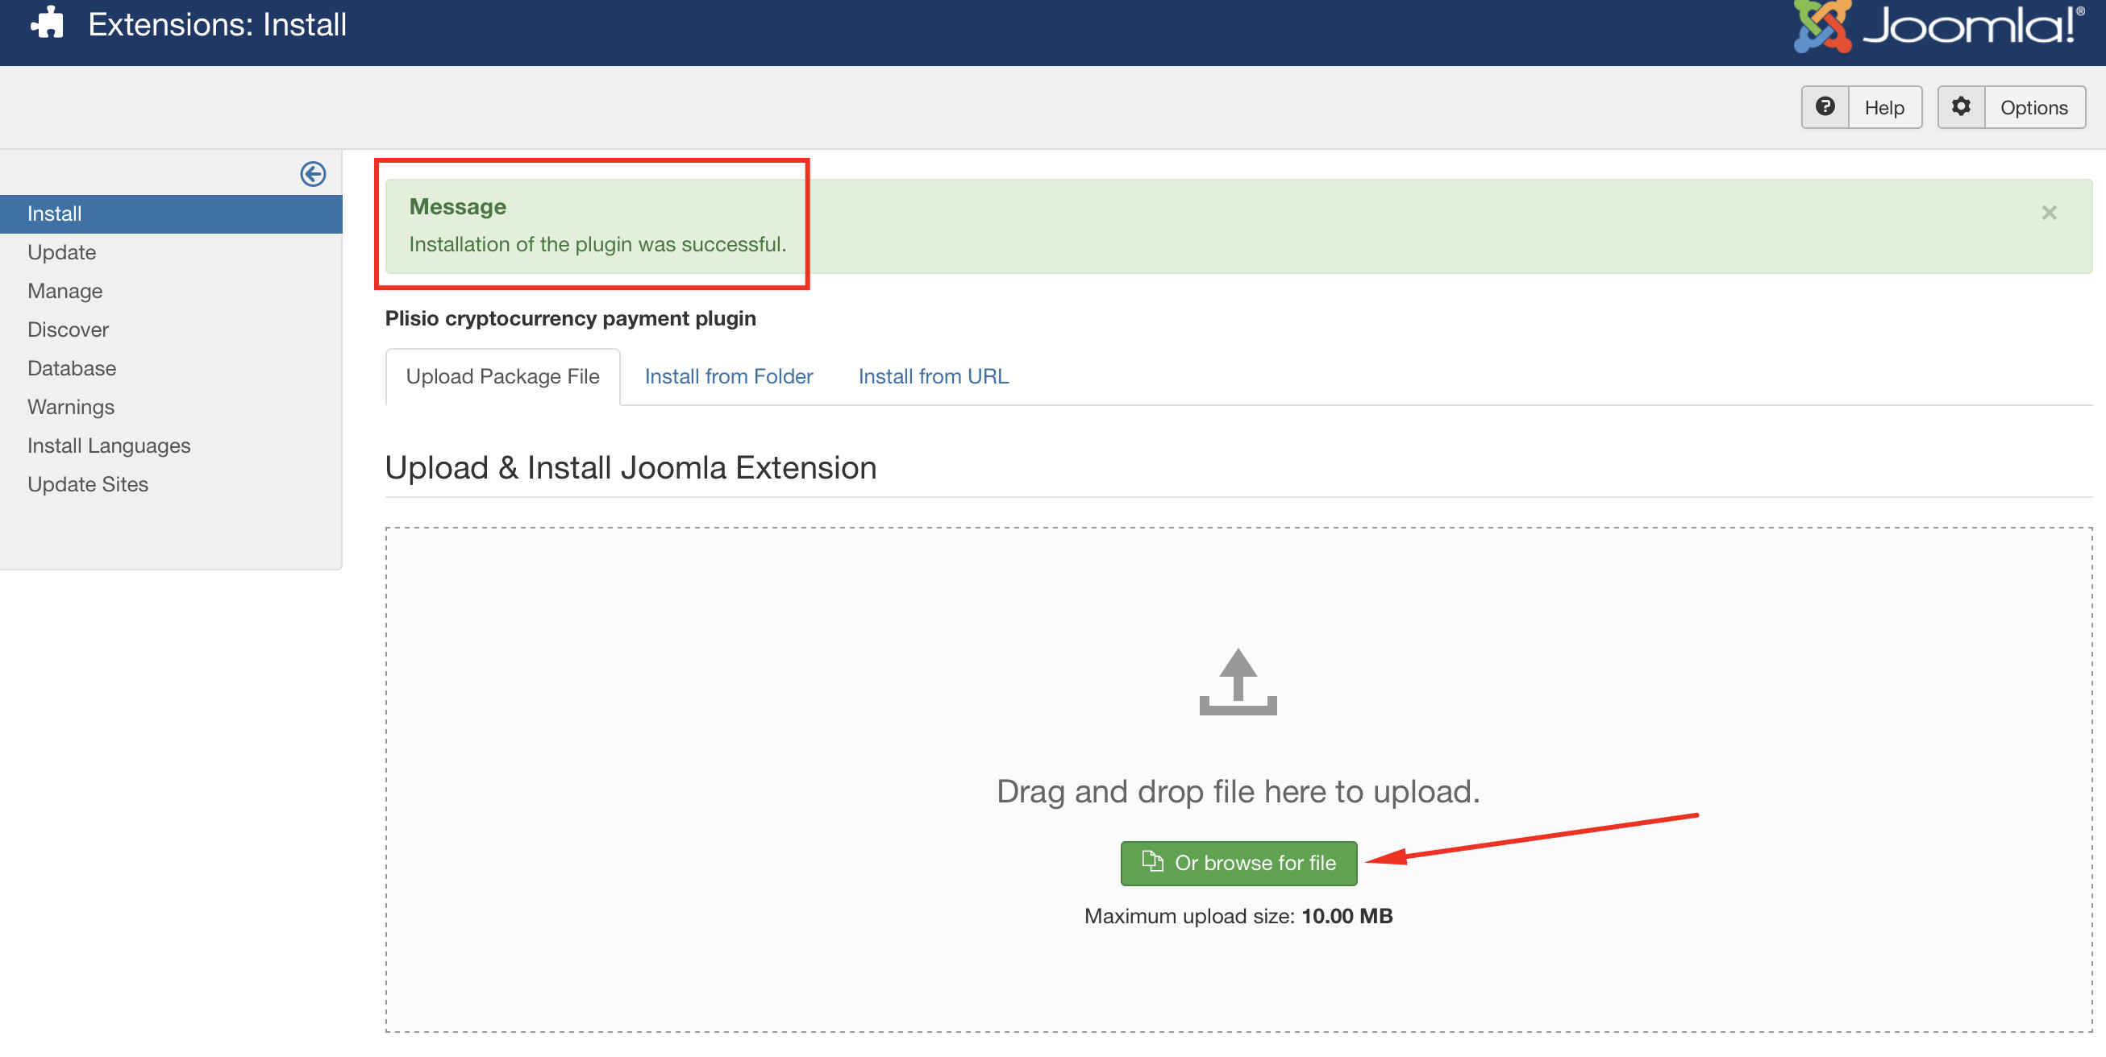
Task: Click the Joomla logo
Action: (1938, 25)
